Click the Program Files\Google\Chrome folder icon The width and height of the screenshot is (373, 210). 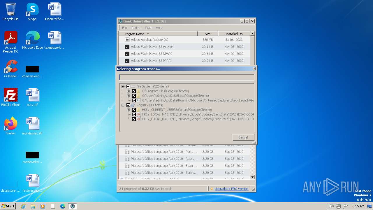139,91
